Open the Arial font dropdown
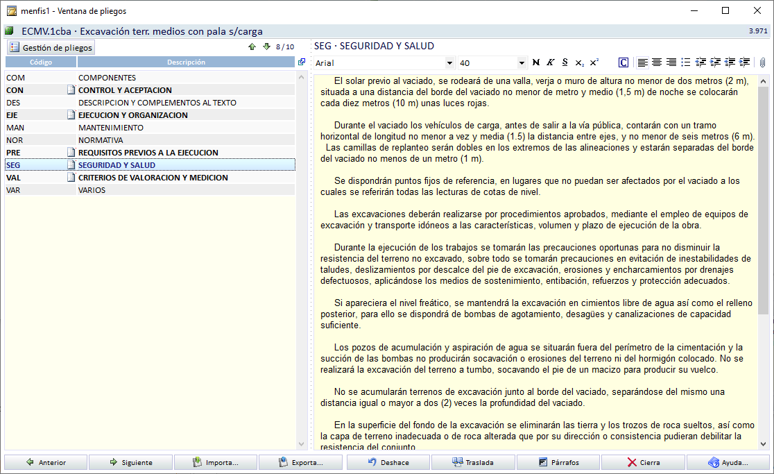The height and width of the screenshot is (474, 774). 449,62
